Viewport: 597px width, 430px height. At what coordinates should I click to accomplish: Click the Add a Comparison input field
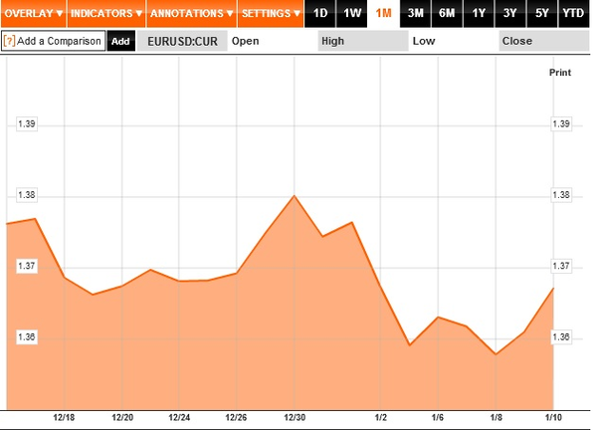coord(54,41)
